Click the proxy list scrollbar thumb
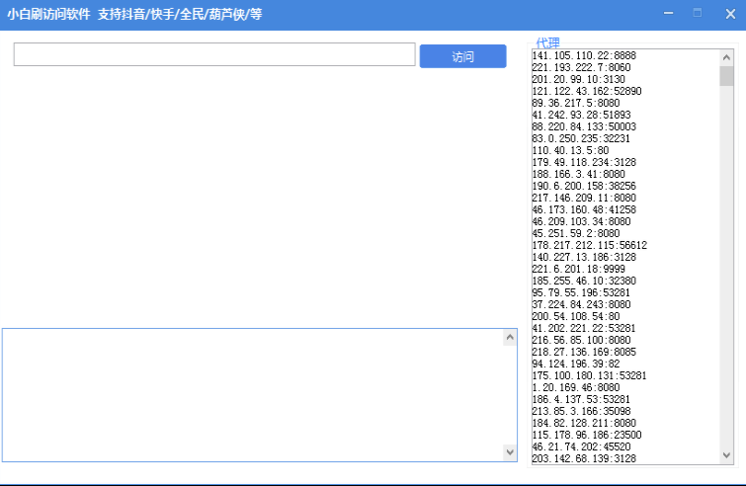 pos(726,76)
